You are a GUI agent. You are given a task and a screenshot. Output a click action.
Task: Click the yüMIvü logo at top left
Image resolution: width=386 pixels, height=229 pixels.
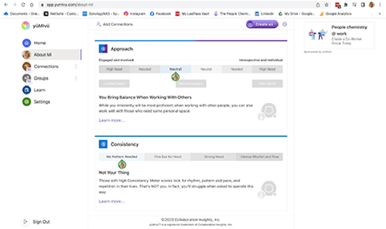tap(25, 25)
